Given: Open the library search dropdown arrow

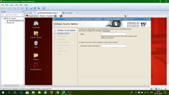Looking at the screenshot, I should click(x=22, y=15).
